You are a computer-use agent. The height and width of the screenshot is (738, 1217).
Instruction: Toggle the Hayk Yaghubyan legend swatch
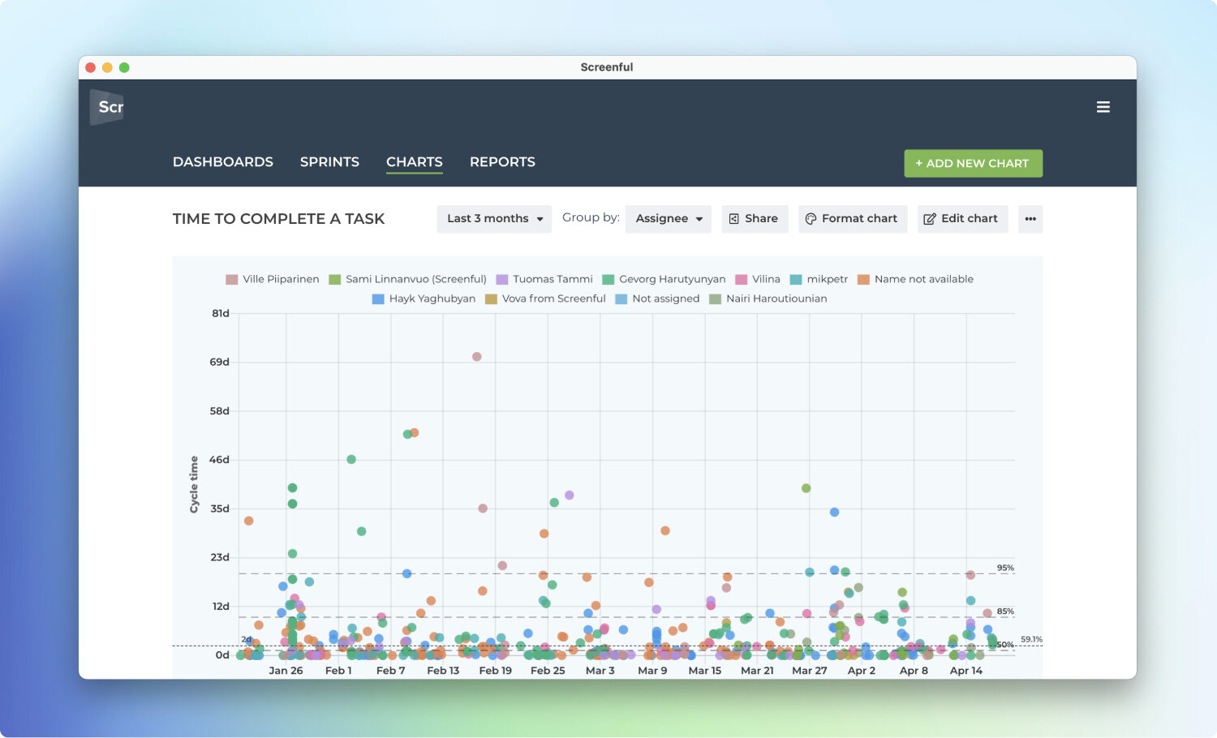click(x=378, y=298)
